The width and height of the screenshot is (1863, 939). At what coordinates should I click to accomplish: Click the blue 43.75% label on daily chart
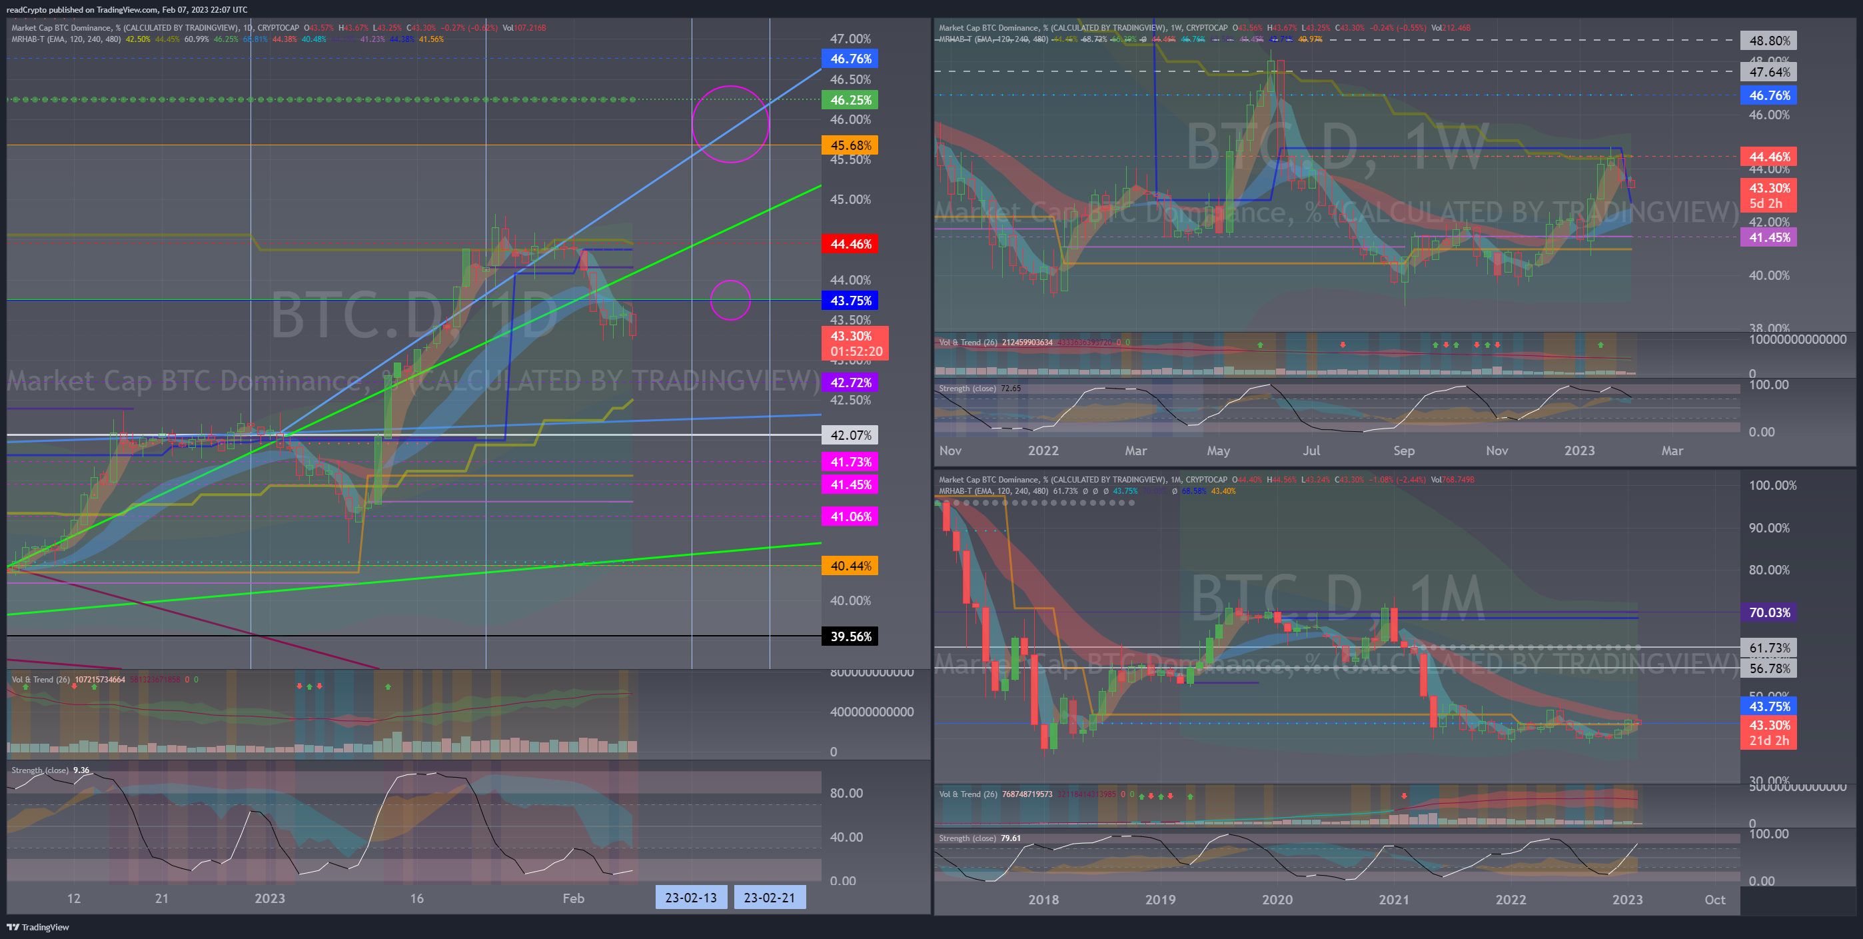850,300
